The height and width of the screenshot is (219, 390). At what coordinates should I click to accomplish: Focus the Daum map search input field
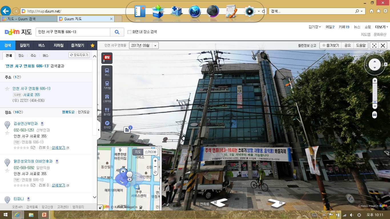pos(73,32)
